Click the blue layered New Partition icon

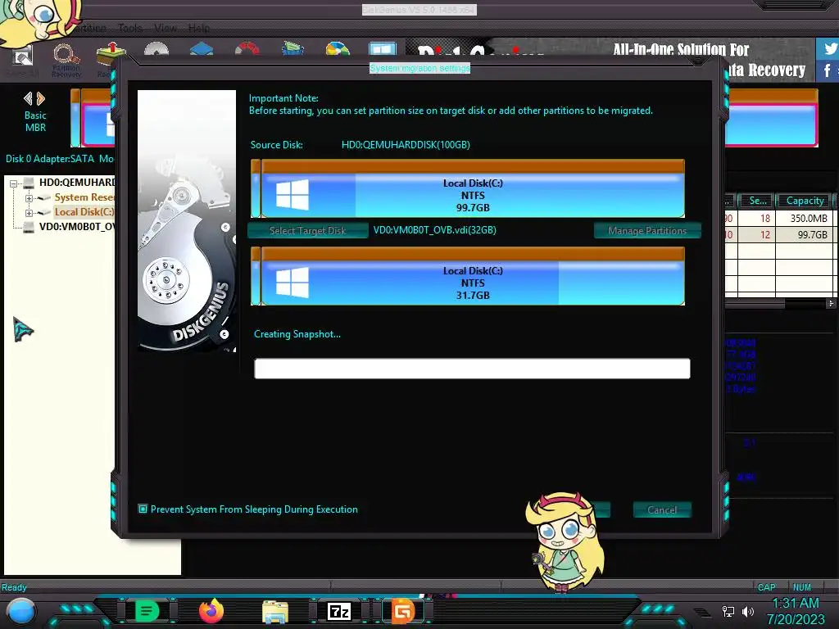(202, 50)
